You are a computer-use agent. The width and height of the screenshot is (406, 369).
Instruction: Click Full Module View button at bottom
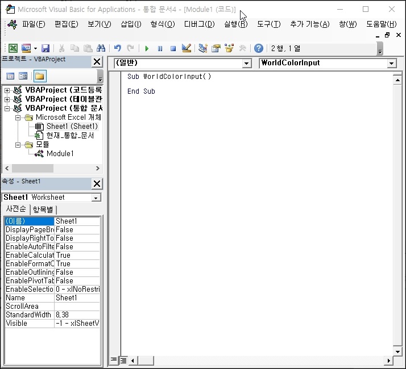tap(123, 360)
